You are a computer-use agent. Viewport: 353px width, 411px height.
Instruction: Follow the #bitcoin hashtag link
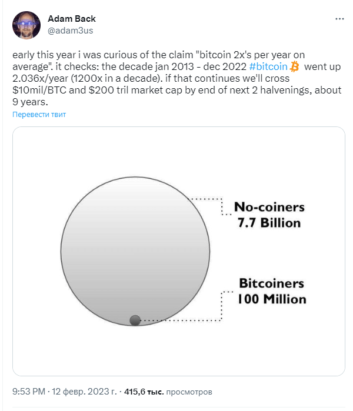pos(268,66)
